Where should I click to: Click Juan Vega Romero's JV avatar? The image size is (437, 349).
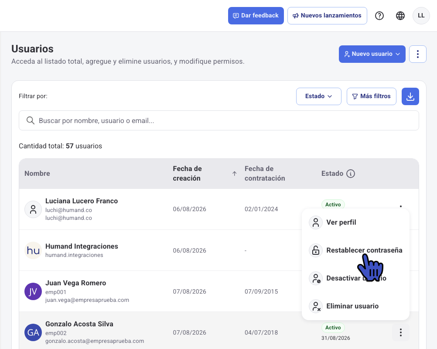(33, 291)
